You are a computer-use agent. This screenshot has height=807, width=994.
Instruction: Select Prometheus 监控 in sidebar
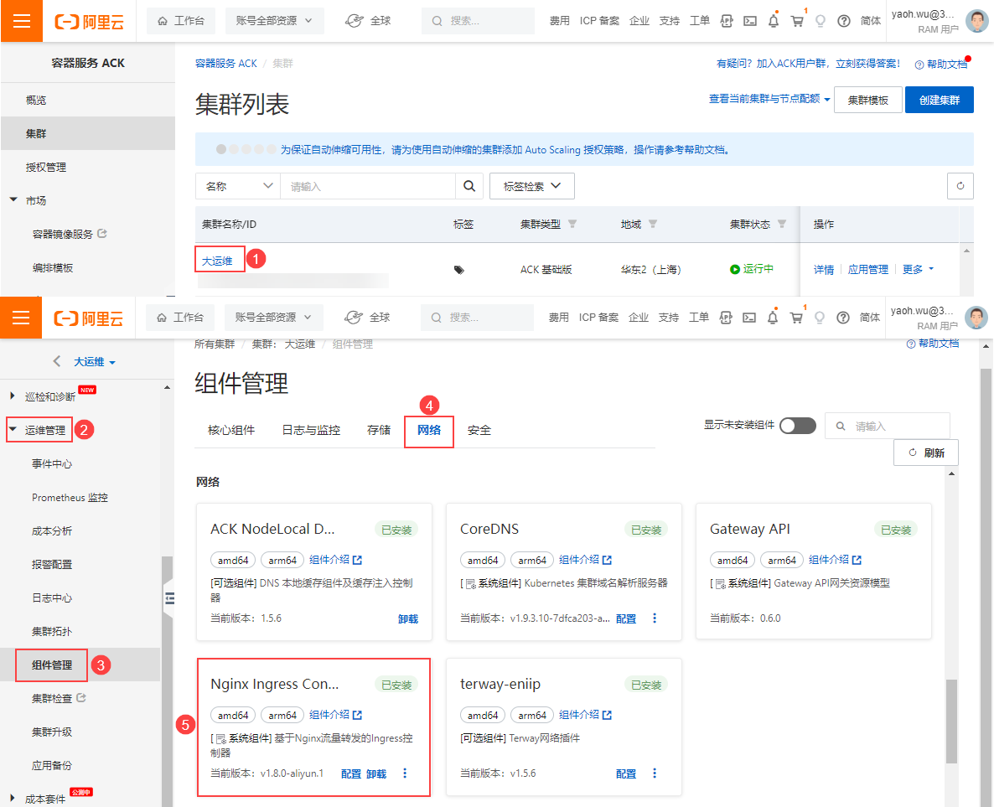tap(70, 497)
